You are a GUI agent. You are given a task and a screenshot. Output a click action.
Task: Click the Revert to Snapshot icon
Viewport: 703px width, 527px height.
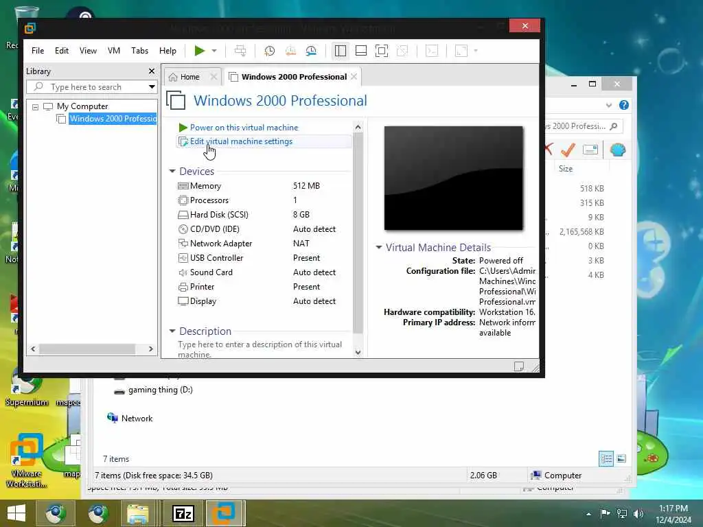pos(290,51)
